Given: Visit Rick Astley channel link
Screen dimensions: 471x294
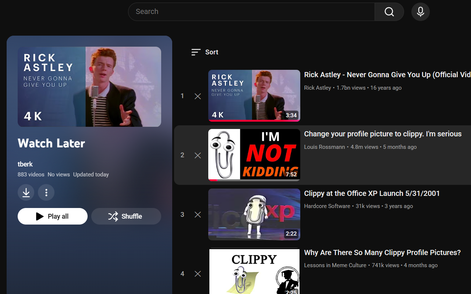Looking at the screenshot, I should pos(318,88).
